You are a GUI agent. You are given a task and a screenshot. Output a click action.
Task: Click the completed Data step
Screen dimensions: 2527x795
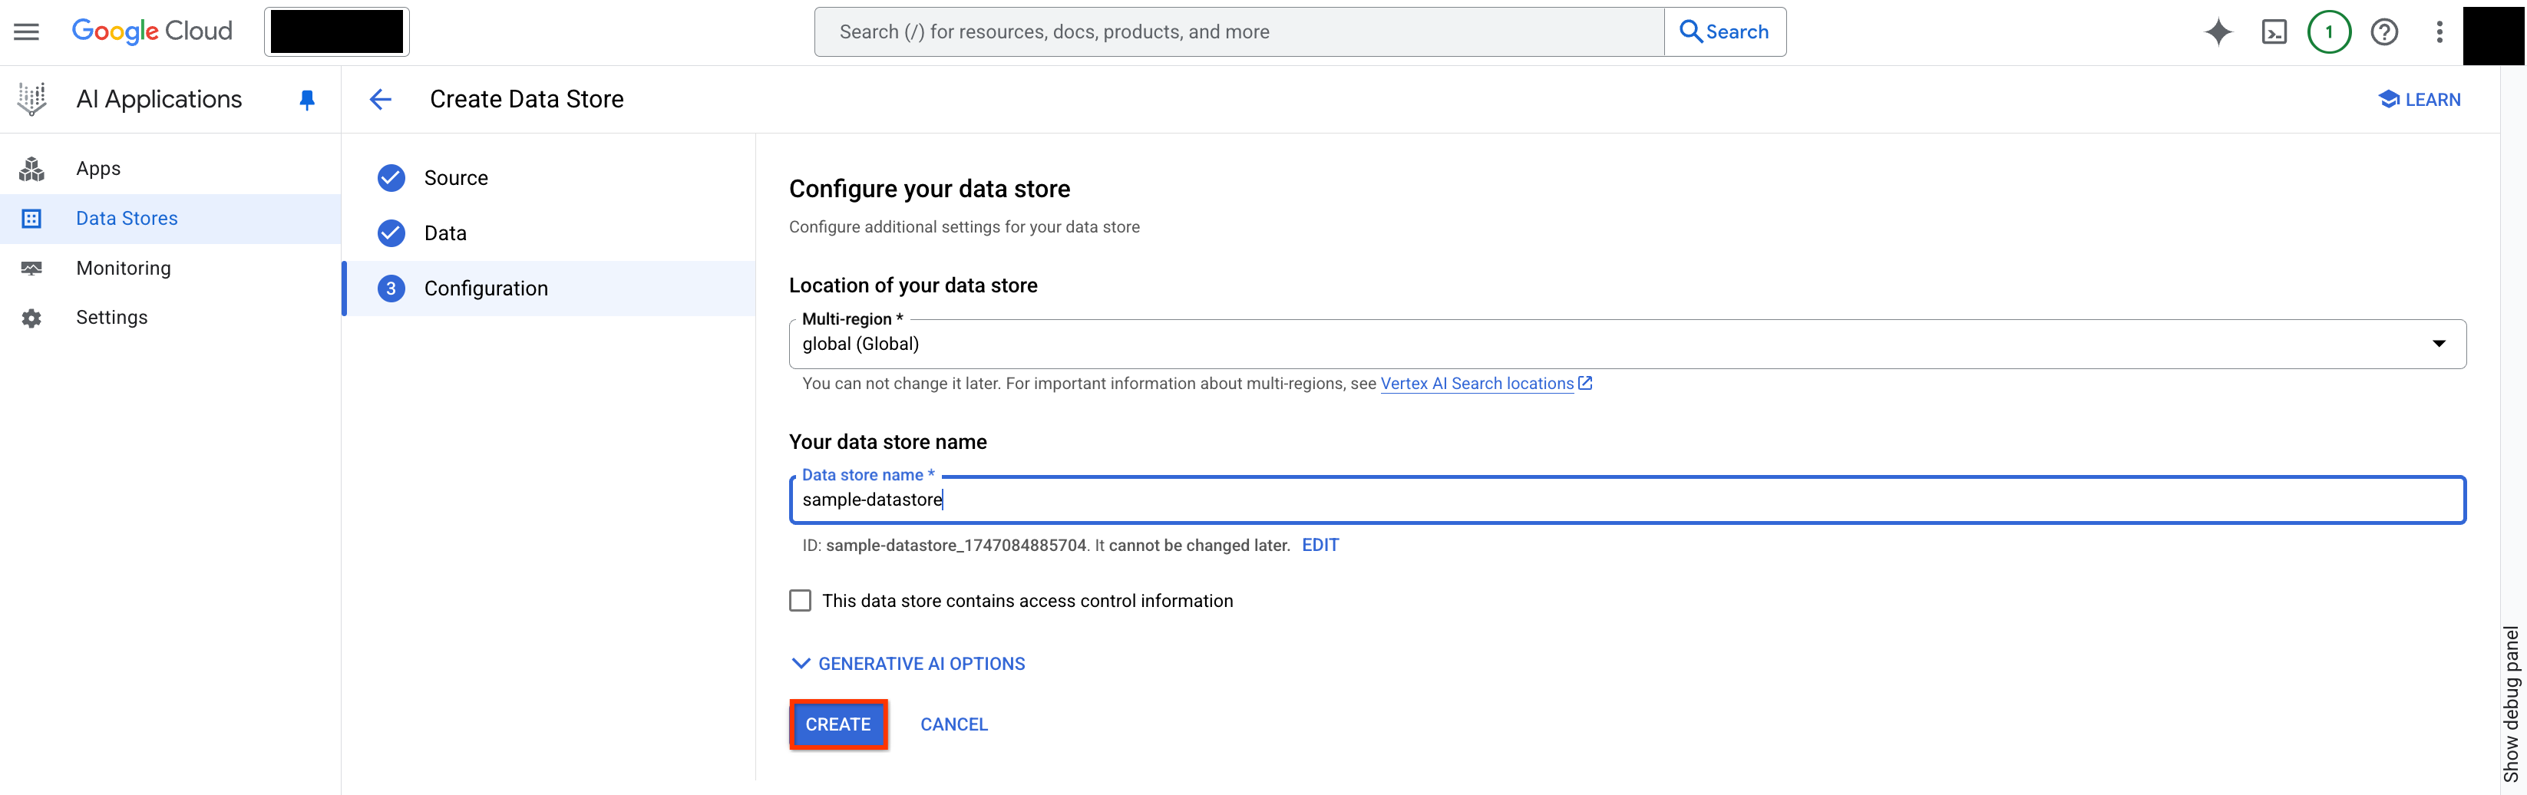click(x=446, y=233)
